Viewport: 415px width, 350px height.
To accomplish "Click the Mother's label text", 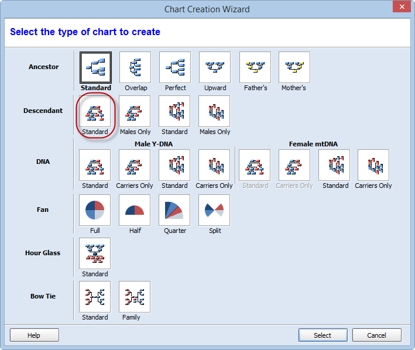I will coord(293,88).
